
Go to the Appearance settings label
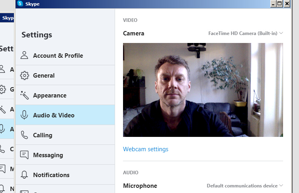tap(50, 95)
